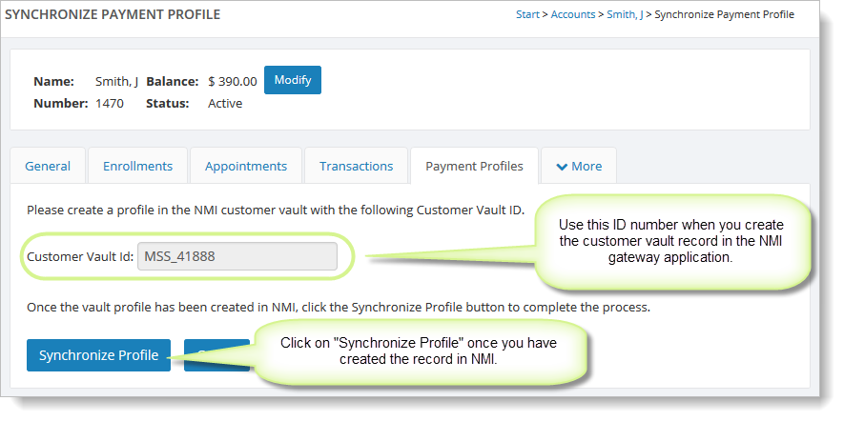Click the callout about creating the record in NMI
Image resolution: width=844 pixels, height=421 pixels.
click(419, 351)
